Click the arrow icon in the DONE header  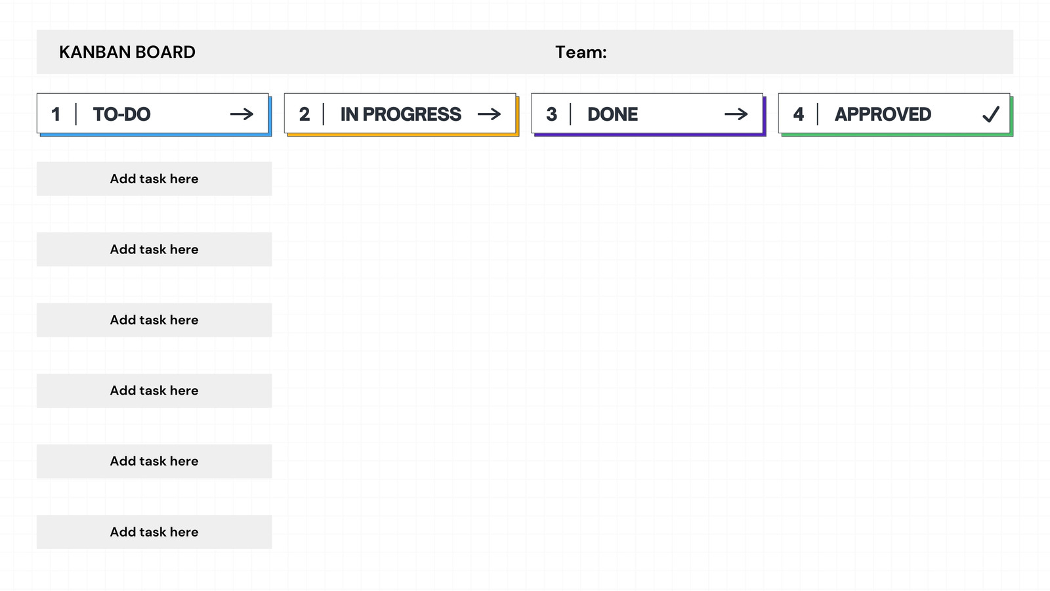[x=736, y=114]
